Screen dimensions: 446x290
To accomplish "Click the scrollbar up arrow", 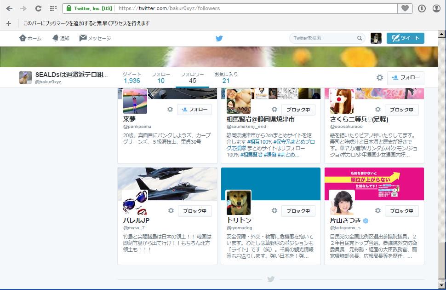I will tap(441, 34).
